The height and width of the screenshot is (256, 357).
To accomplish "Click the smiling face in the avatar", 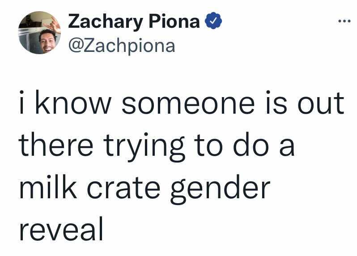I will tap(47, 42).
